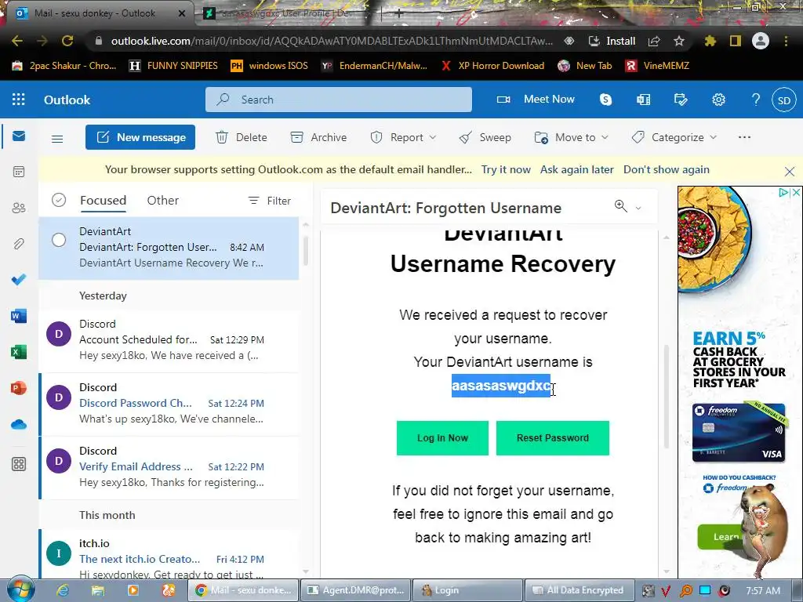Open the My Day calendar-check icon

click(681, 100)
